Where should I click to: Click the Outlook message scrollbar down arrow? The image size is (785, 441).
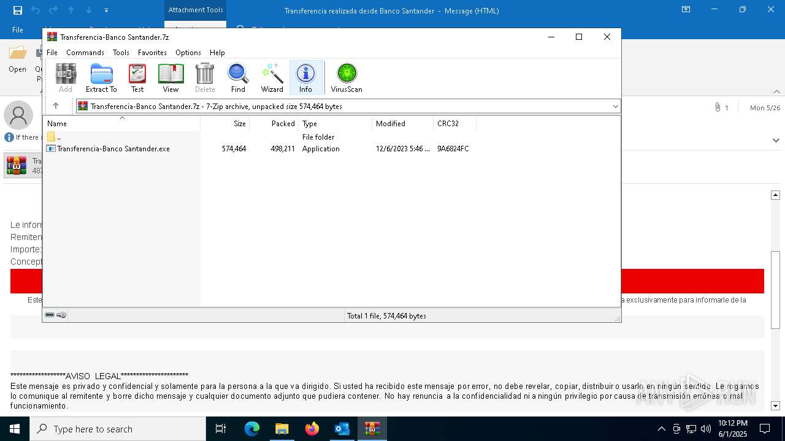[x=775, y=405]
